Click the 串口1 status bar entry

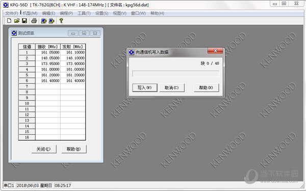tap(9, 185)
